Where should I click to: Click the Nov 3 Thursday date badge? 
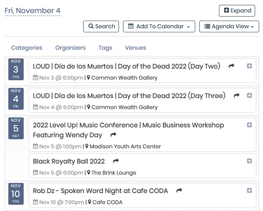tap(16, 69)
